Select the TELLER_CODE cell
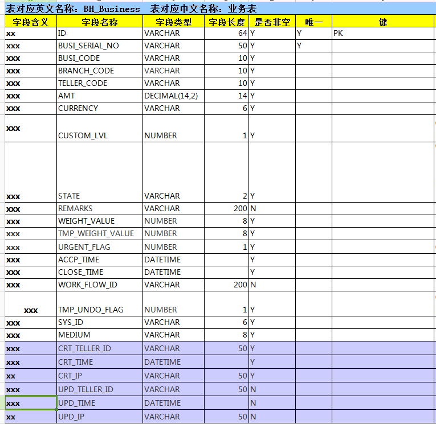Viewport: 436px width, 424px height. tap(100, 83)
